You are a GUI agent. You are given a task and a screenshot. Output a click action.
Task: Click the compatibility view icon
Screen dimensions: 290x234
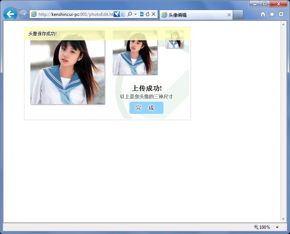(x=142, y=14)
